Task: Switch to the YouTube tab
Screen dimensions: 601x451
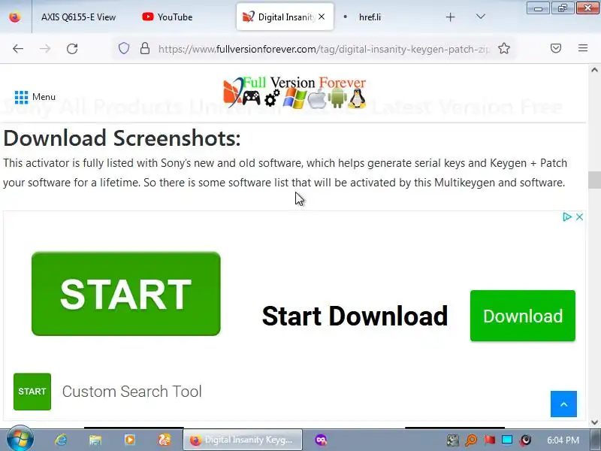Action: (168, 17)
